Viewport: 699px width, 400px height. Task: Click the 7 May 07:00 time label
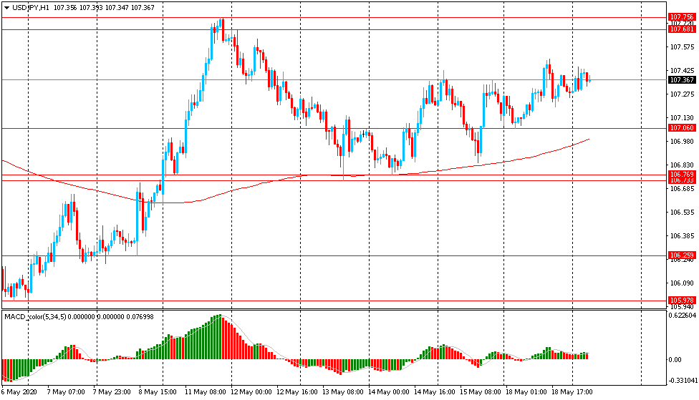pos(66,392)
